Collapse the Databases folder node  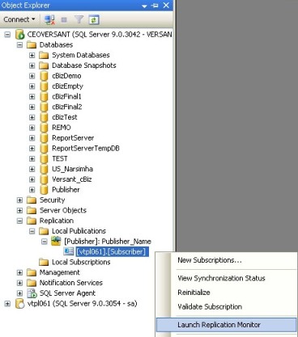pos(19,44)
